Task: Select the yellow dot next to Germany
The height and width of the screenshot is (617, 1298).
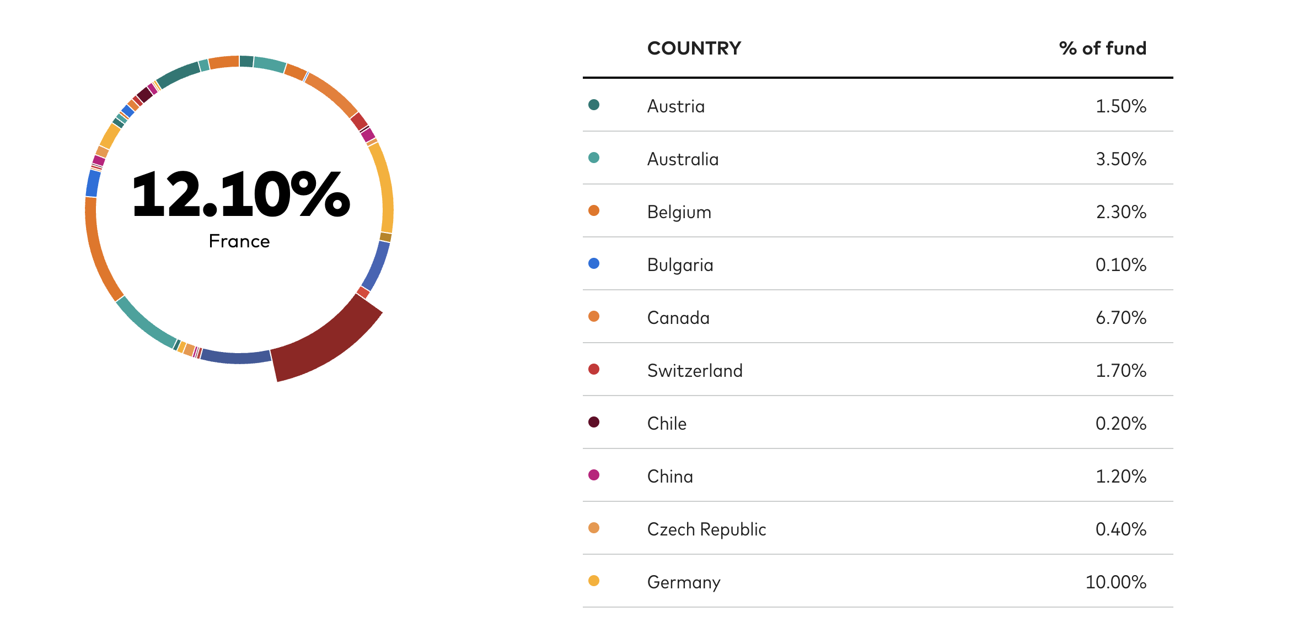Action: coord(594,581)
